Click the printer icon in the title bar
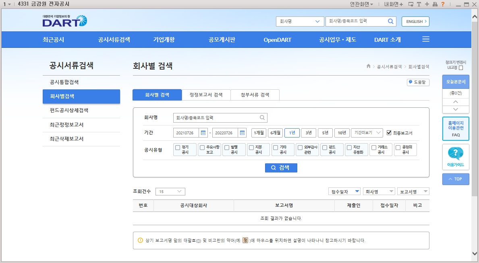Image resolution: width=479 pixels, height=263 pixels. pyautogui.click(x=435, y=4)
